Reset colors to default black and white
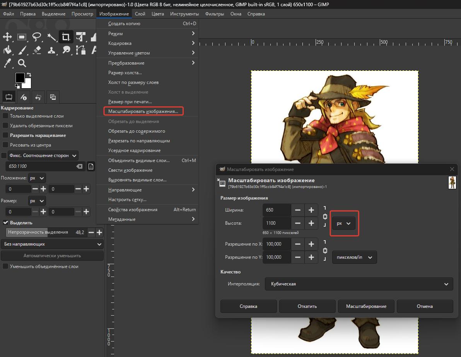461x357 pixels. 17,86
